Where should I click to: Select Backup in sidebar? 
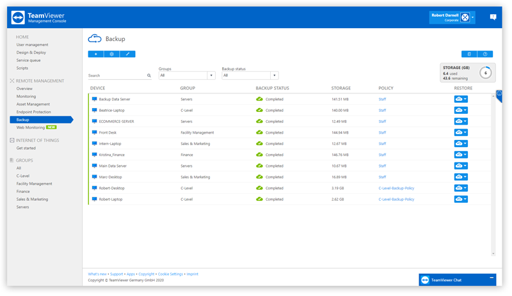tap(41, 120)
